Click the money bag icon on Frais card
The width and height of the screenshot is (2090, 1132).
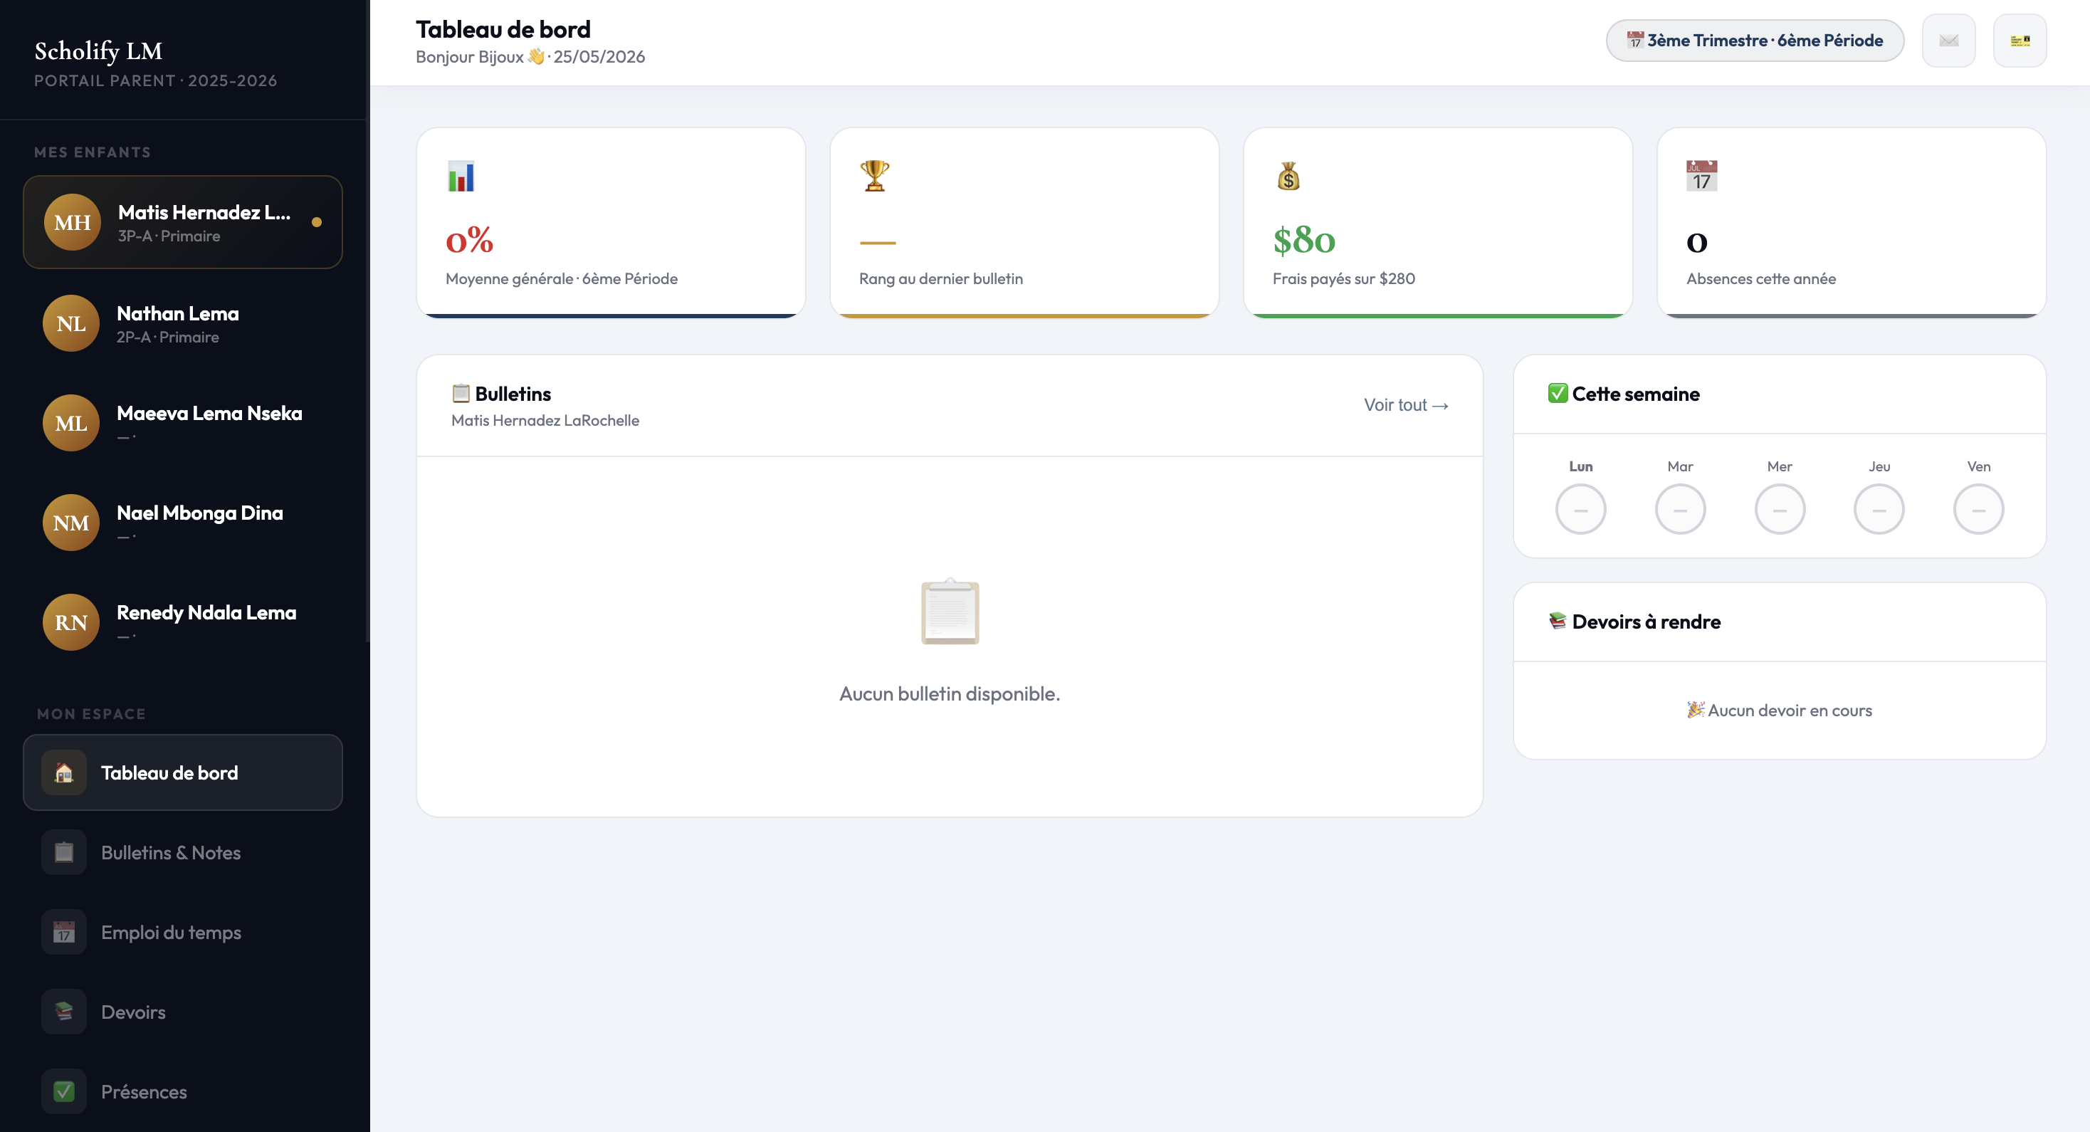pyautogui.click(x=1288, y=176)
